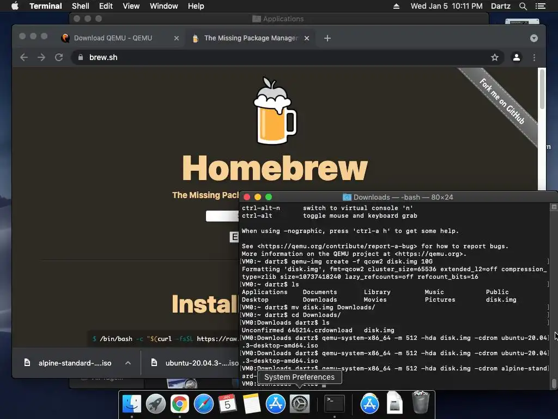The image size is (558, 419).
Task: Open Spotlight search in menu bar
Action: coord(523,6)
